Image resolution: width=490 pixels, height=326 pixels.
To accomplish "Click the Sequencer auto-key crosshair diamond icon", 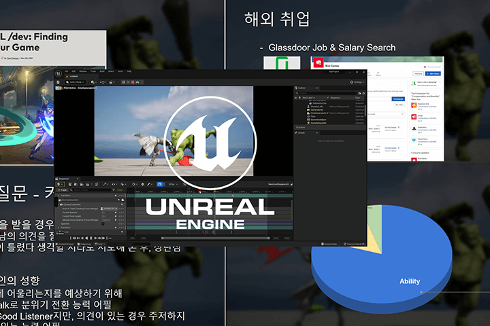I will pyautogui.click(x=142, y=184).
